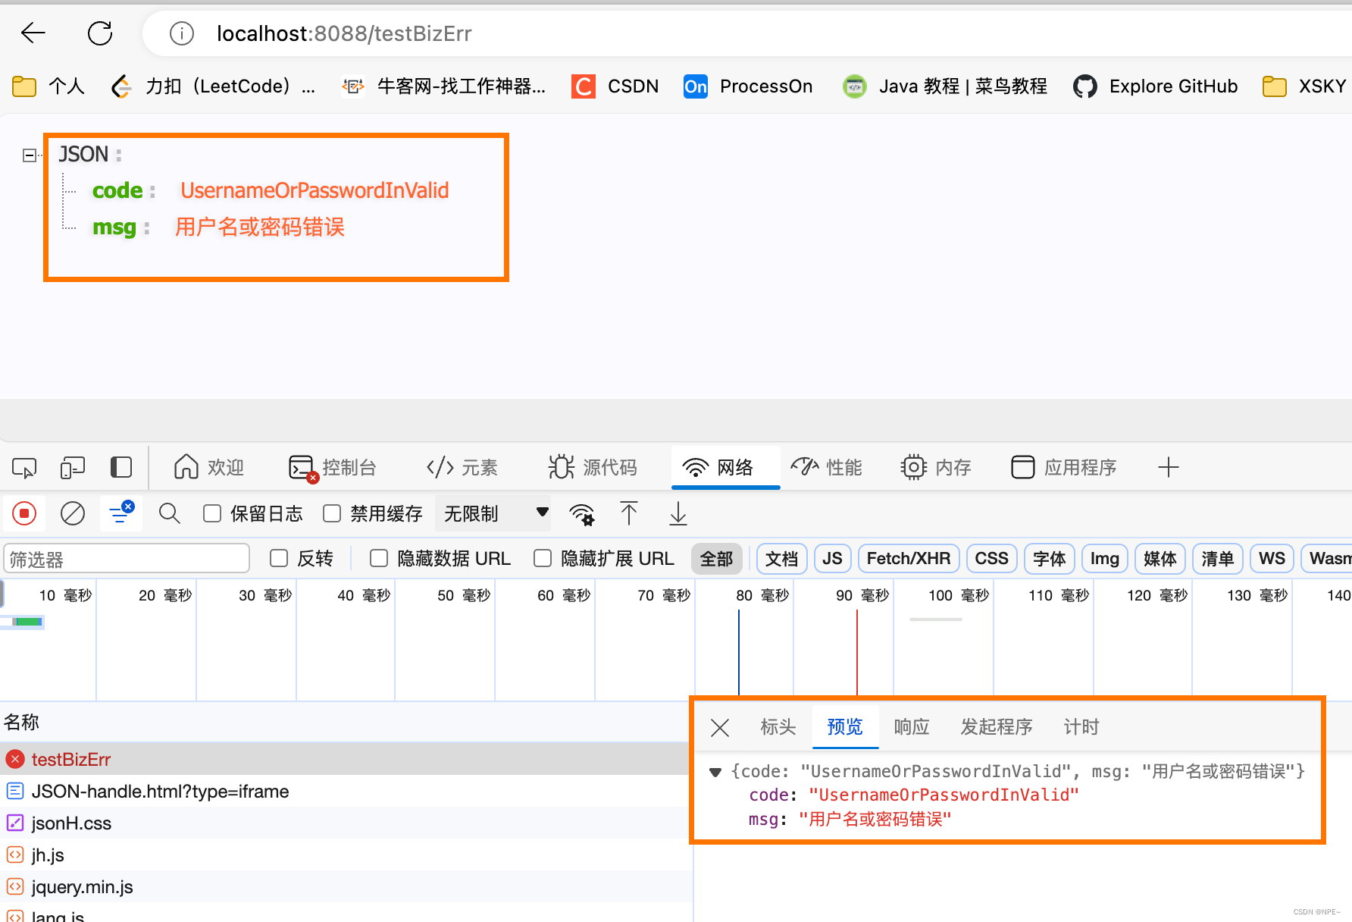Collapse the preview JSON object triangle
This screenshot has height=922, width=1352.
715,772
